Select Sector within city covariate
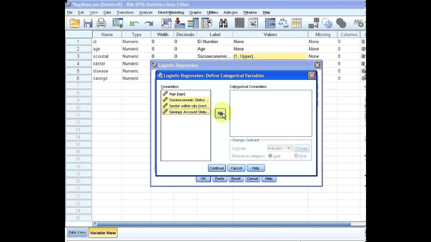This screenshot has height=242, width=431. [x=189, y=106]
